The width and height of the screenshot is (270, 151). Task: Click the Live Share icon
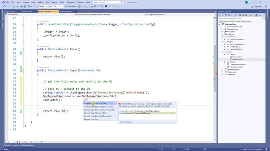[256, 7]
